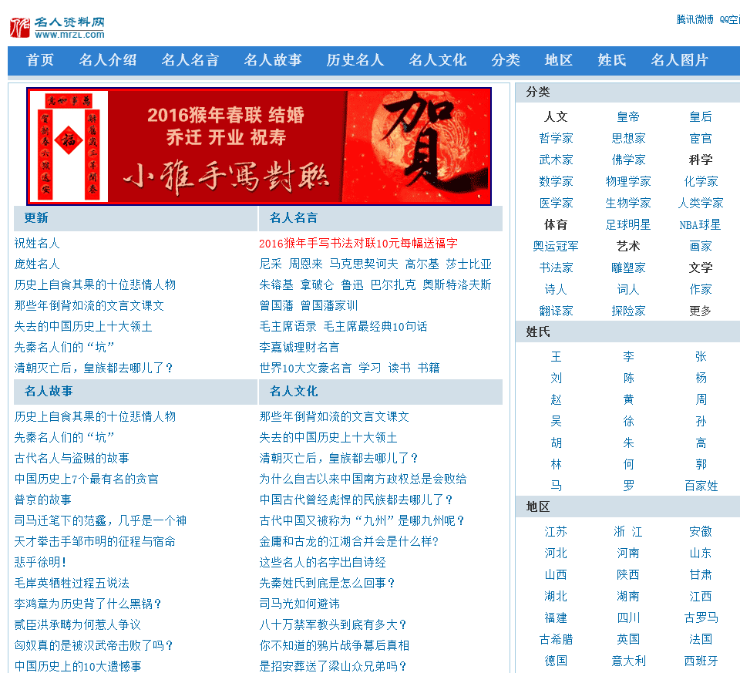The width and height of the screenshot is (740, 673).
Task: Open 李嘉诚理财名言 link
Action: pyautogui.click(x=299, y=347)
